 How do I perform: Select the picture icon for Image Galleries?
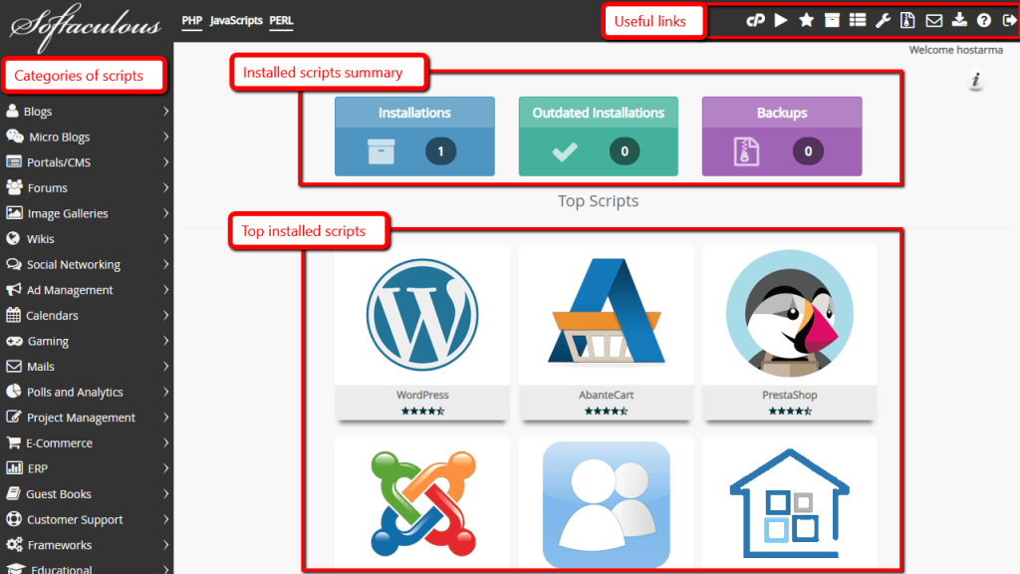click(x=14, y=213)
